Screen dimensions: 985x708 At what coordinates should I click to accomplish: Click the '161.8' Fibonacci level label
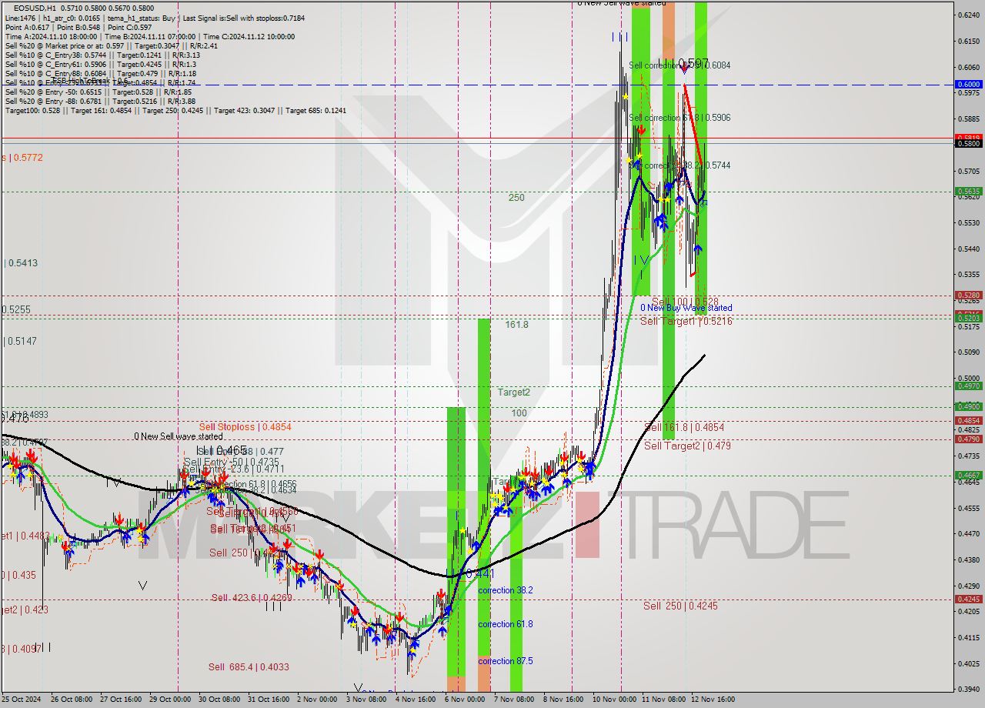[516, 325]
